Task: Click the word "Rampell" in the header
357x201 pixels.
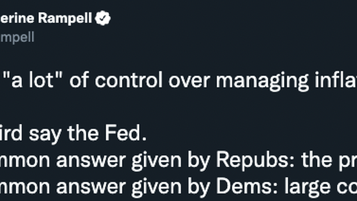Action: pos(65,18)
